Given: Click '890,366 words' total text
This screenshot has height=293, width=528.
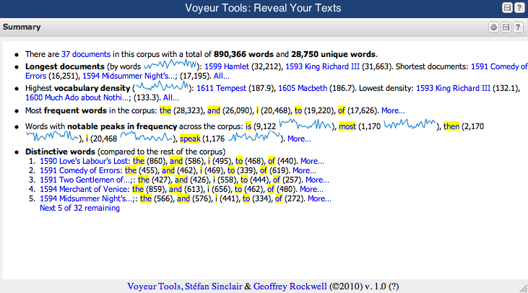Looking at the screenshot, I should click(243, 54).
